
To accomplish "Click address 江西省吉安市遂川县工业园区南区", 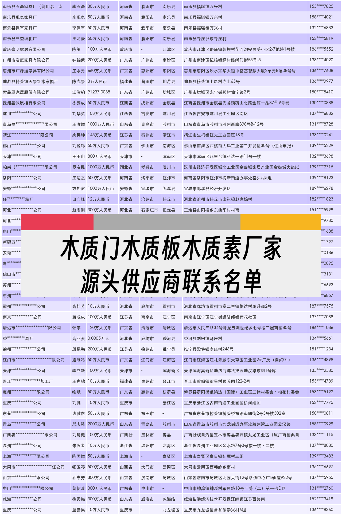I will 216,114.
